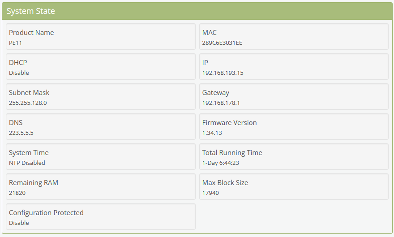Select the NTP Disabled status text
394x237 pixels.
[27, 163]
